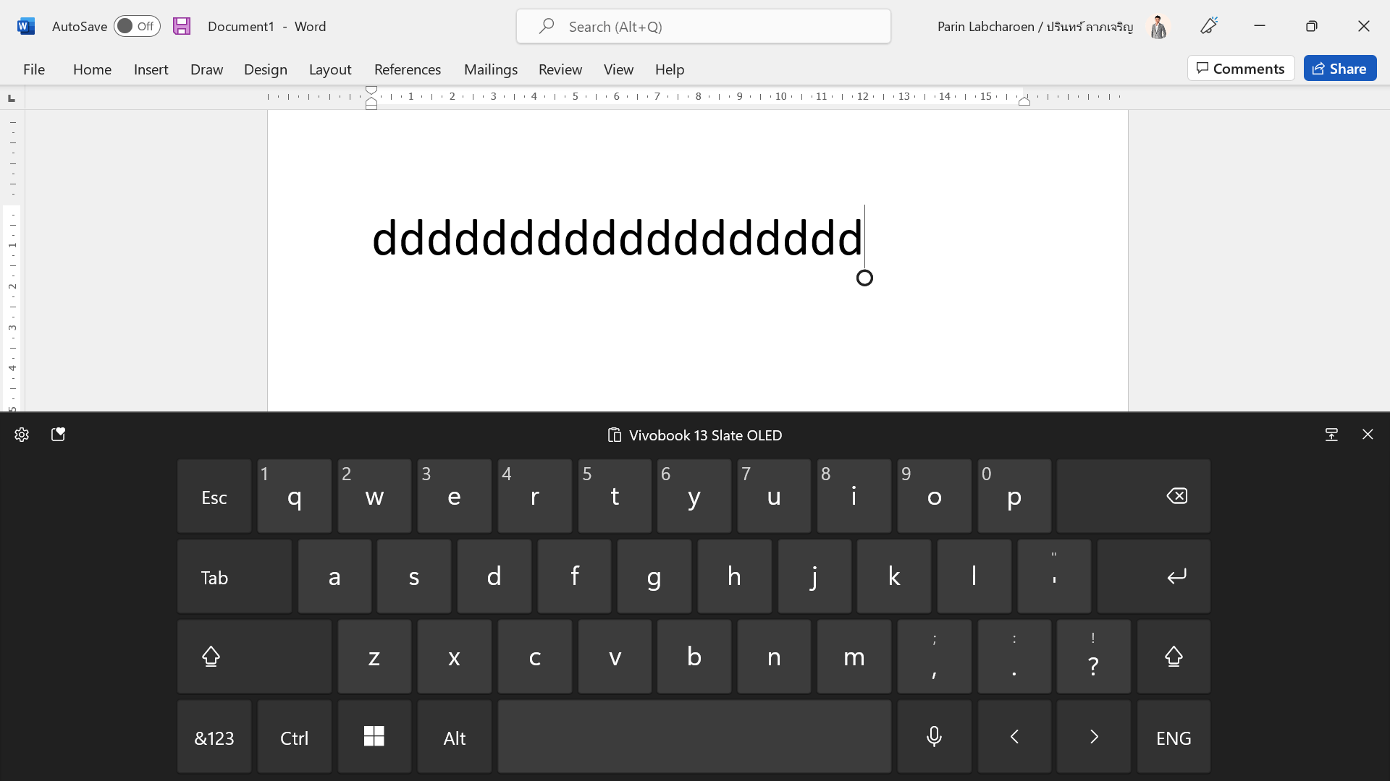The height and width of the screenshot is (781, 1390).
Task: Switch to the References tab
Action: (407, 69)
